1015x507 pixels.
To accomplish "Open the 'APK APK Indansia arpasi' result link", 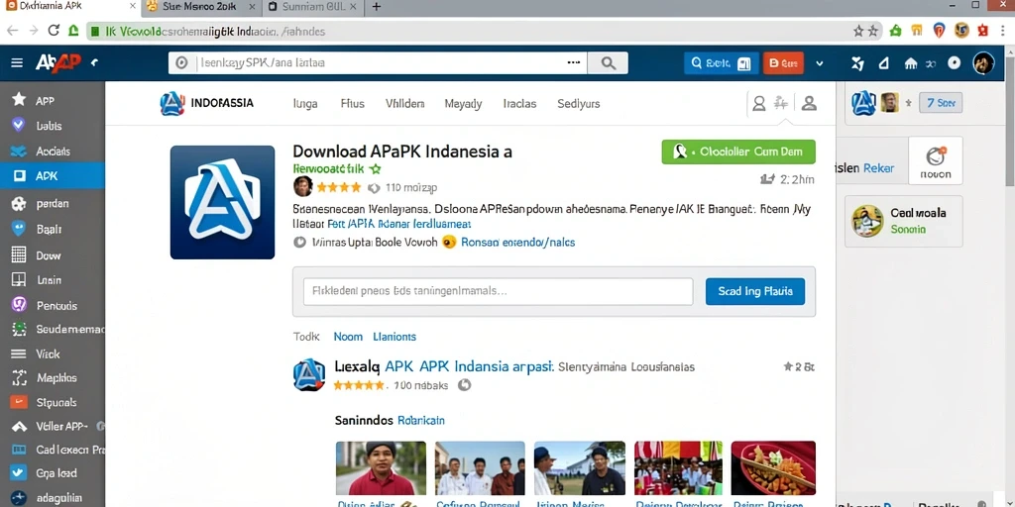I will [469, 366].
